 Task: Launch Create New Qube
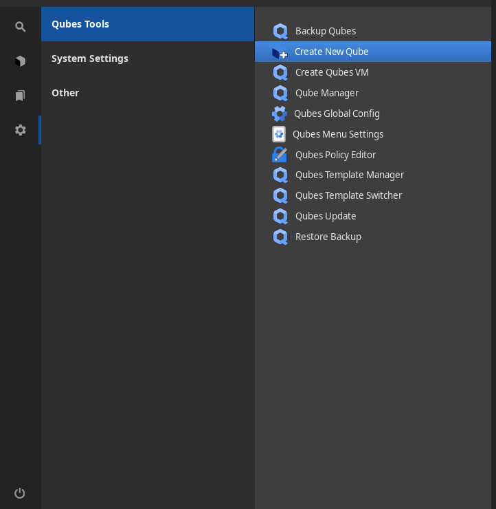pyautogui.click(x=373, y=52)
